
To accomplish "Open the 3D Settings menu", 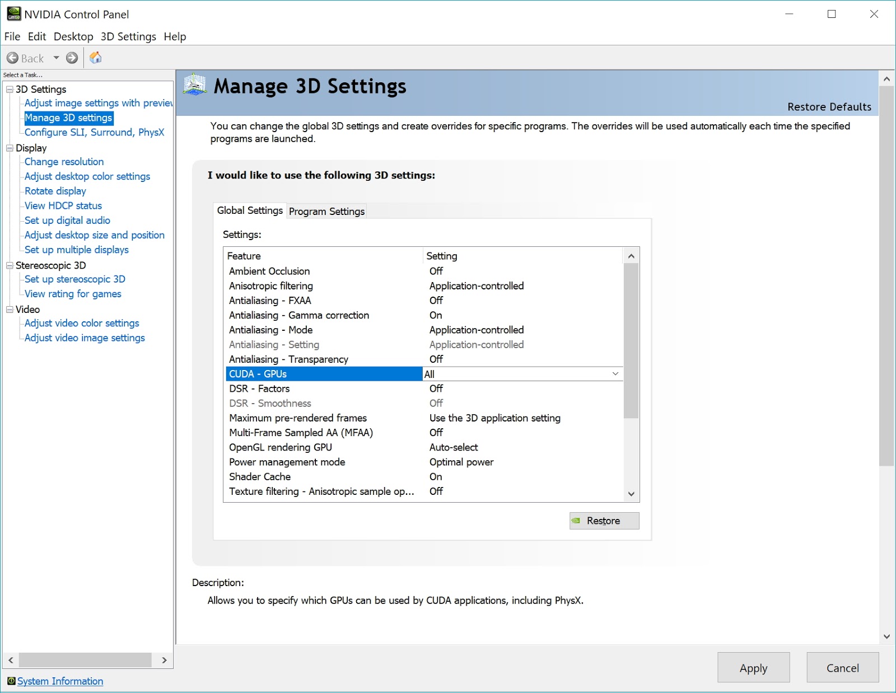I will [x=128, y=36].
